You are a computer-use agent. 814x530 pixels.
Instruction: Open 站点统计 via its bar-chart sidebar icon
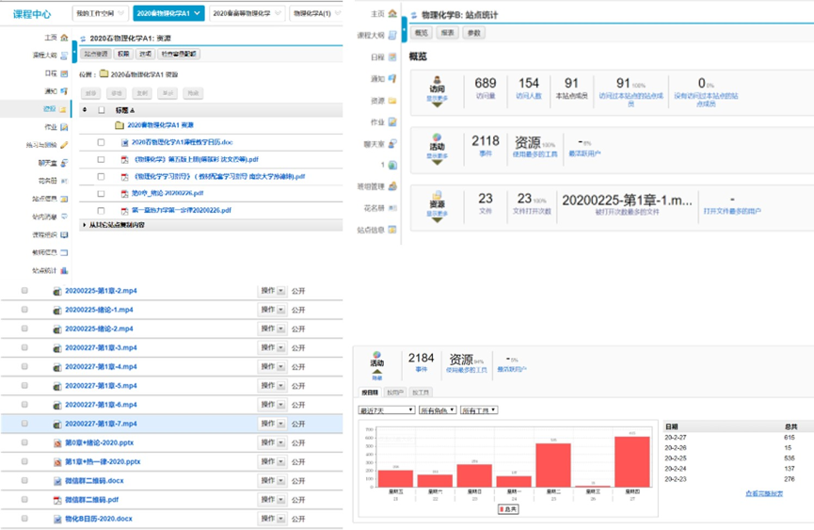coord(63,270)
